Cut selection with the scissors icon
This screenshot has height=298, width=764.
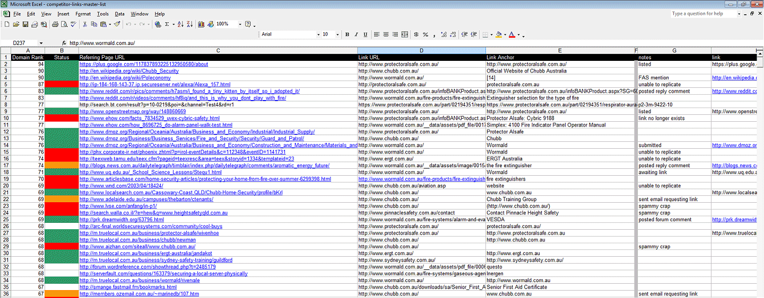85,24
